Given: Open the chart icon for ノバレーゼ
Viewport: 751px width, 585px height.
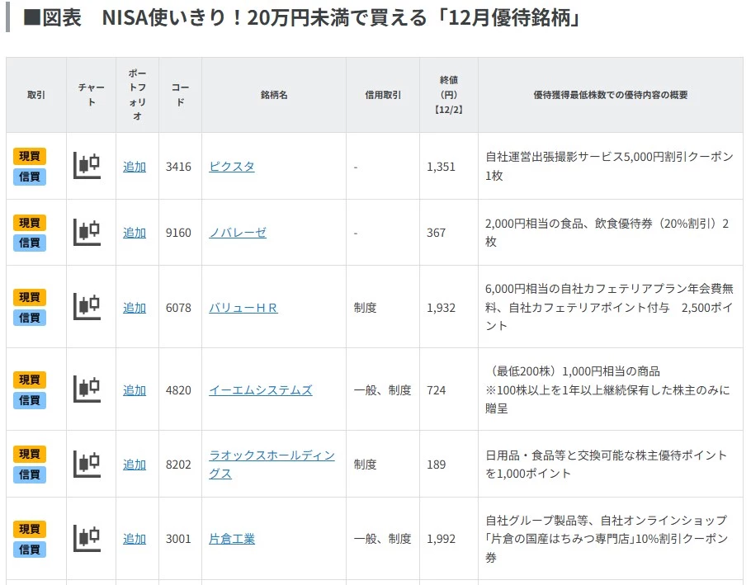Looking at the screenshot, I should [87, 233].
